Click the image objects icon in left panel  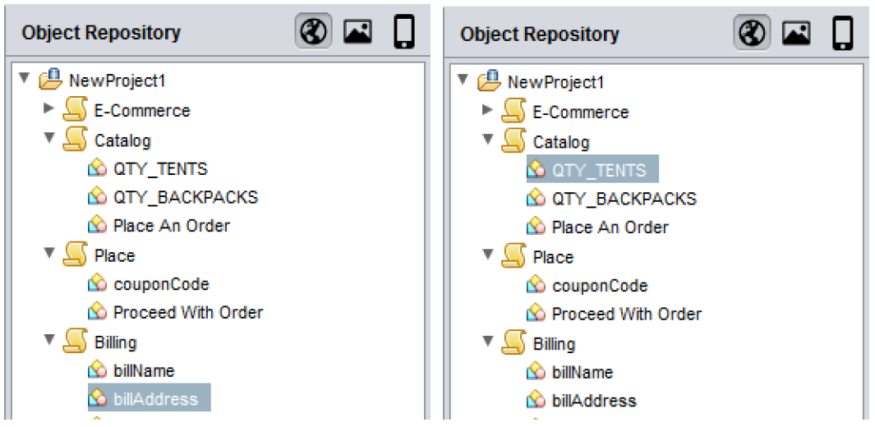(x=357, y=32)
